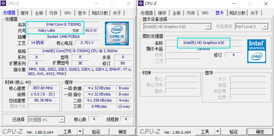Click the CPU-Z app icon in right window title bar

point(141,3)
